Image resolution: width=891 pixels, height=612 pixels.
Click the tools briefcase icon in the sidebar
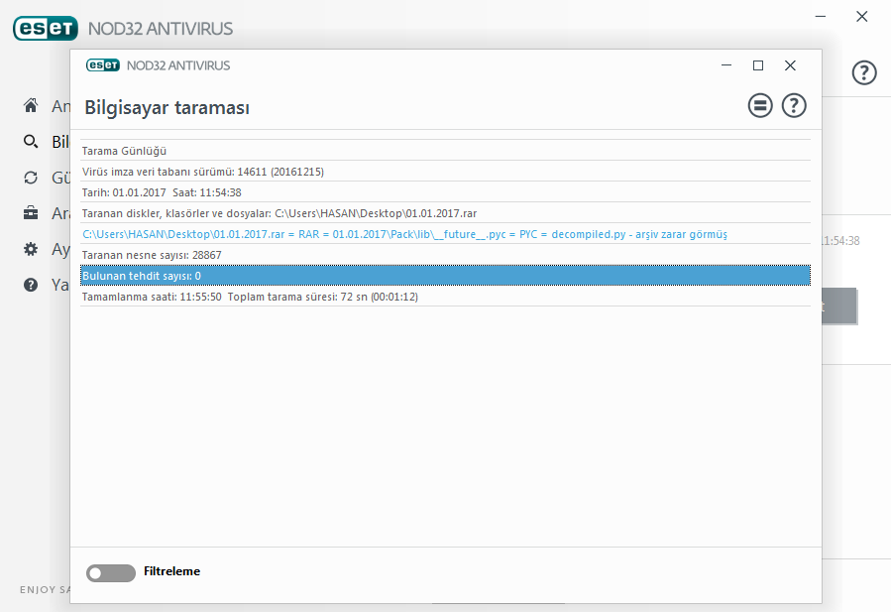pyautogui.click(x=32, y=213)
